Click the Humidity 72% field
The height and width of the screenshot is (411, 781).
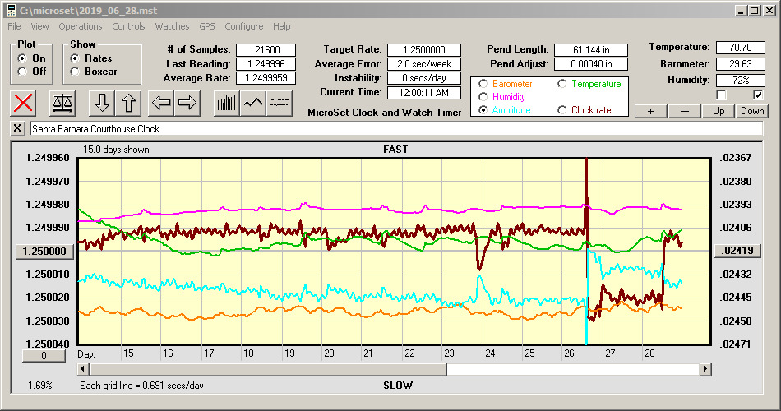pyautogui.click(x=740, y=81)
